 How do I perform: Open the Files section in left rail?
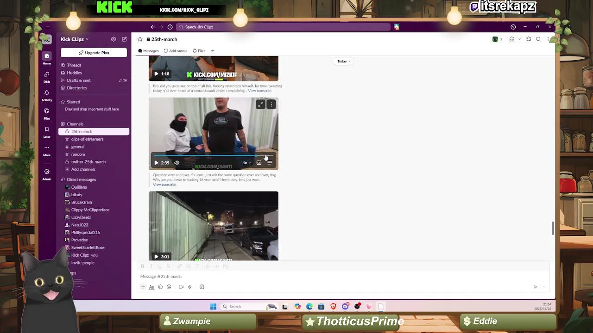coord(47,114)
